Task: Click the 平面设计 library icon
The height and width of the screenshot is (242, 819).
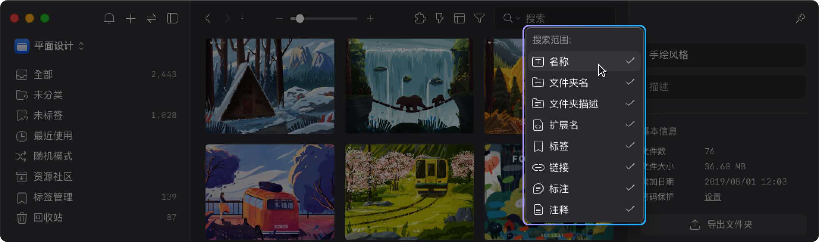Action: (x=22, y=46)
